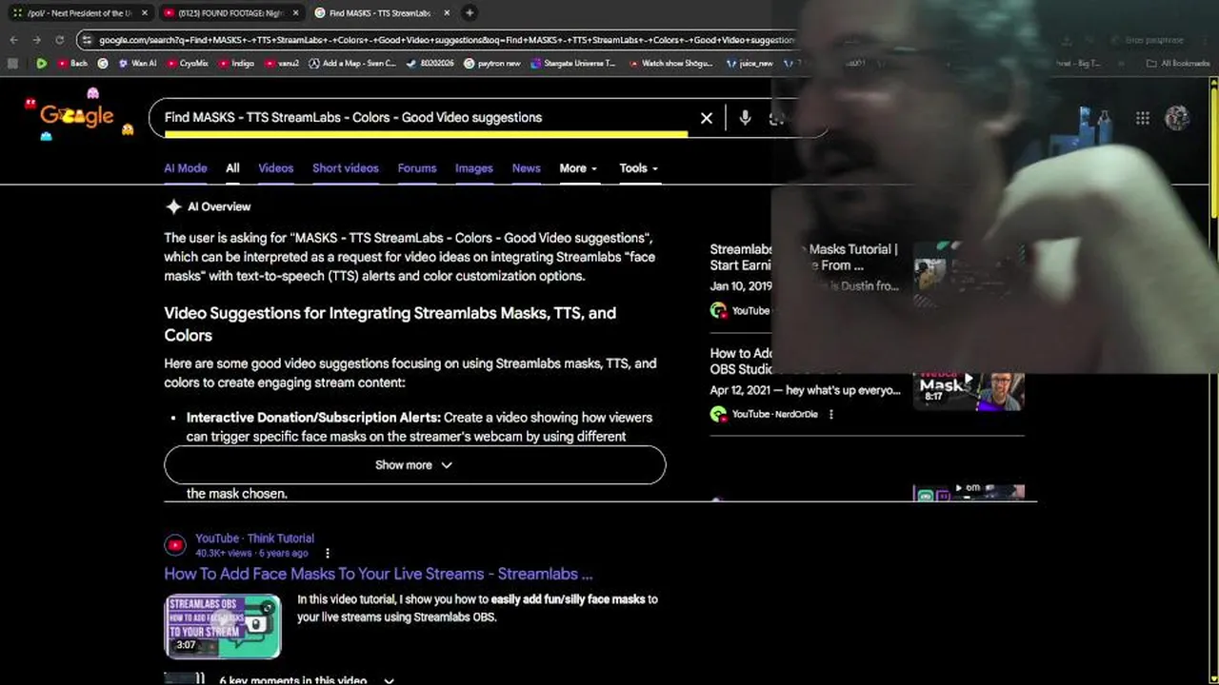The width and height of the screenshot is (1219, 685).
Task: Open the juice_new bookmark
Action: pos(749,64)
